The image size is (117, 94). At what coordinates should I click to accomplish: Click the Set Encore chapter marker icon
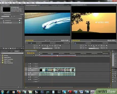pyautogui.click(x=36, y=55)
